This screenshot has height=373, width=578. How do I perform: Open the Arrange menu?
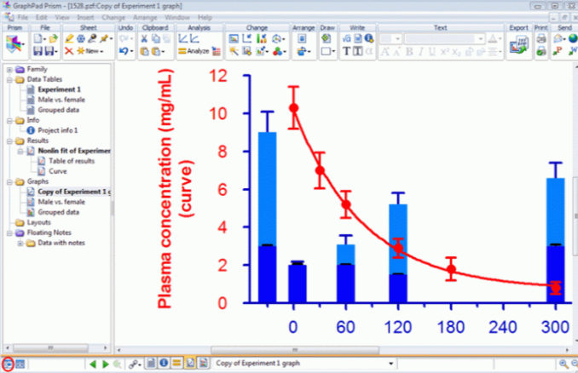point(143,17)
